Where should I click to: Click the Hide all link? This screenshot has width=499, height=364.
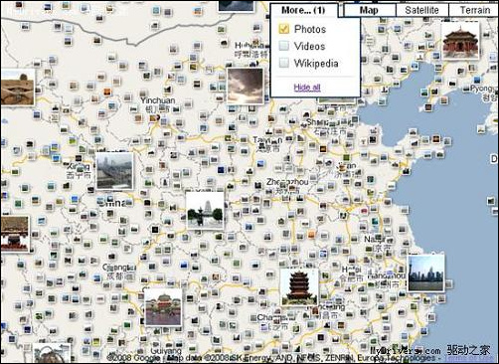click(307, 88)
